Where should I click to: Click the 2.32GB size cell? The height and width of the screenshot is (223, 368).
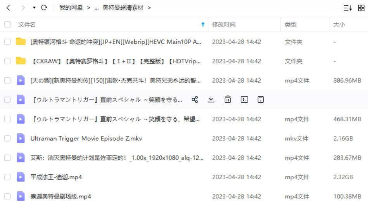click(x=343, y=177)
